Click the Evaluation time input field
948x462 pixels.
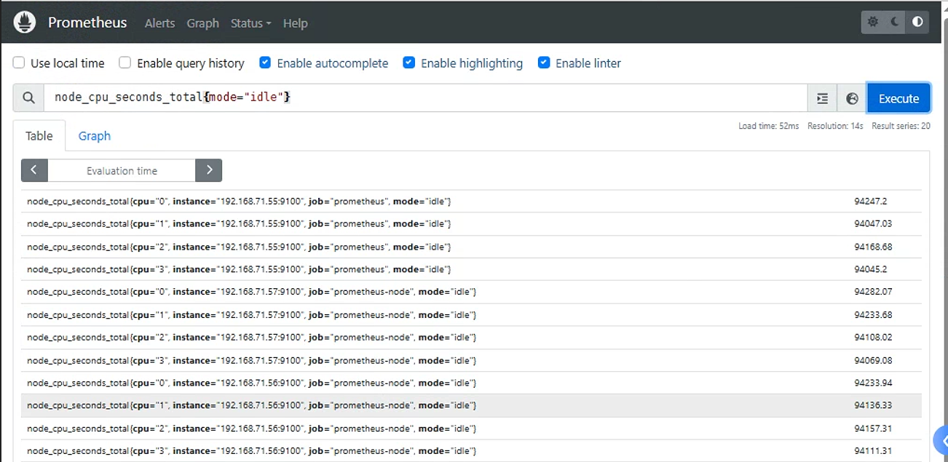pyautogui.click(x=122, y=170)
